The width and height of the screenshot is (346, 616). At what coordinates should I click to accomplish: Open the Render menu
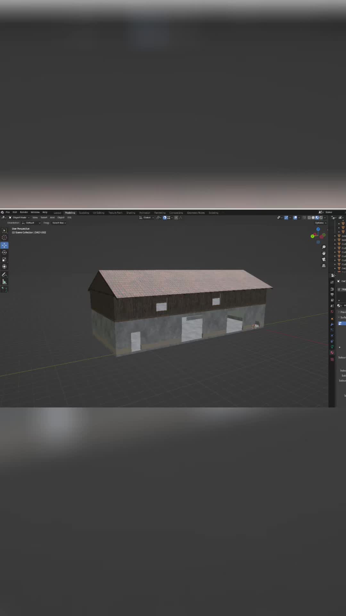(24, 212)
